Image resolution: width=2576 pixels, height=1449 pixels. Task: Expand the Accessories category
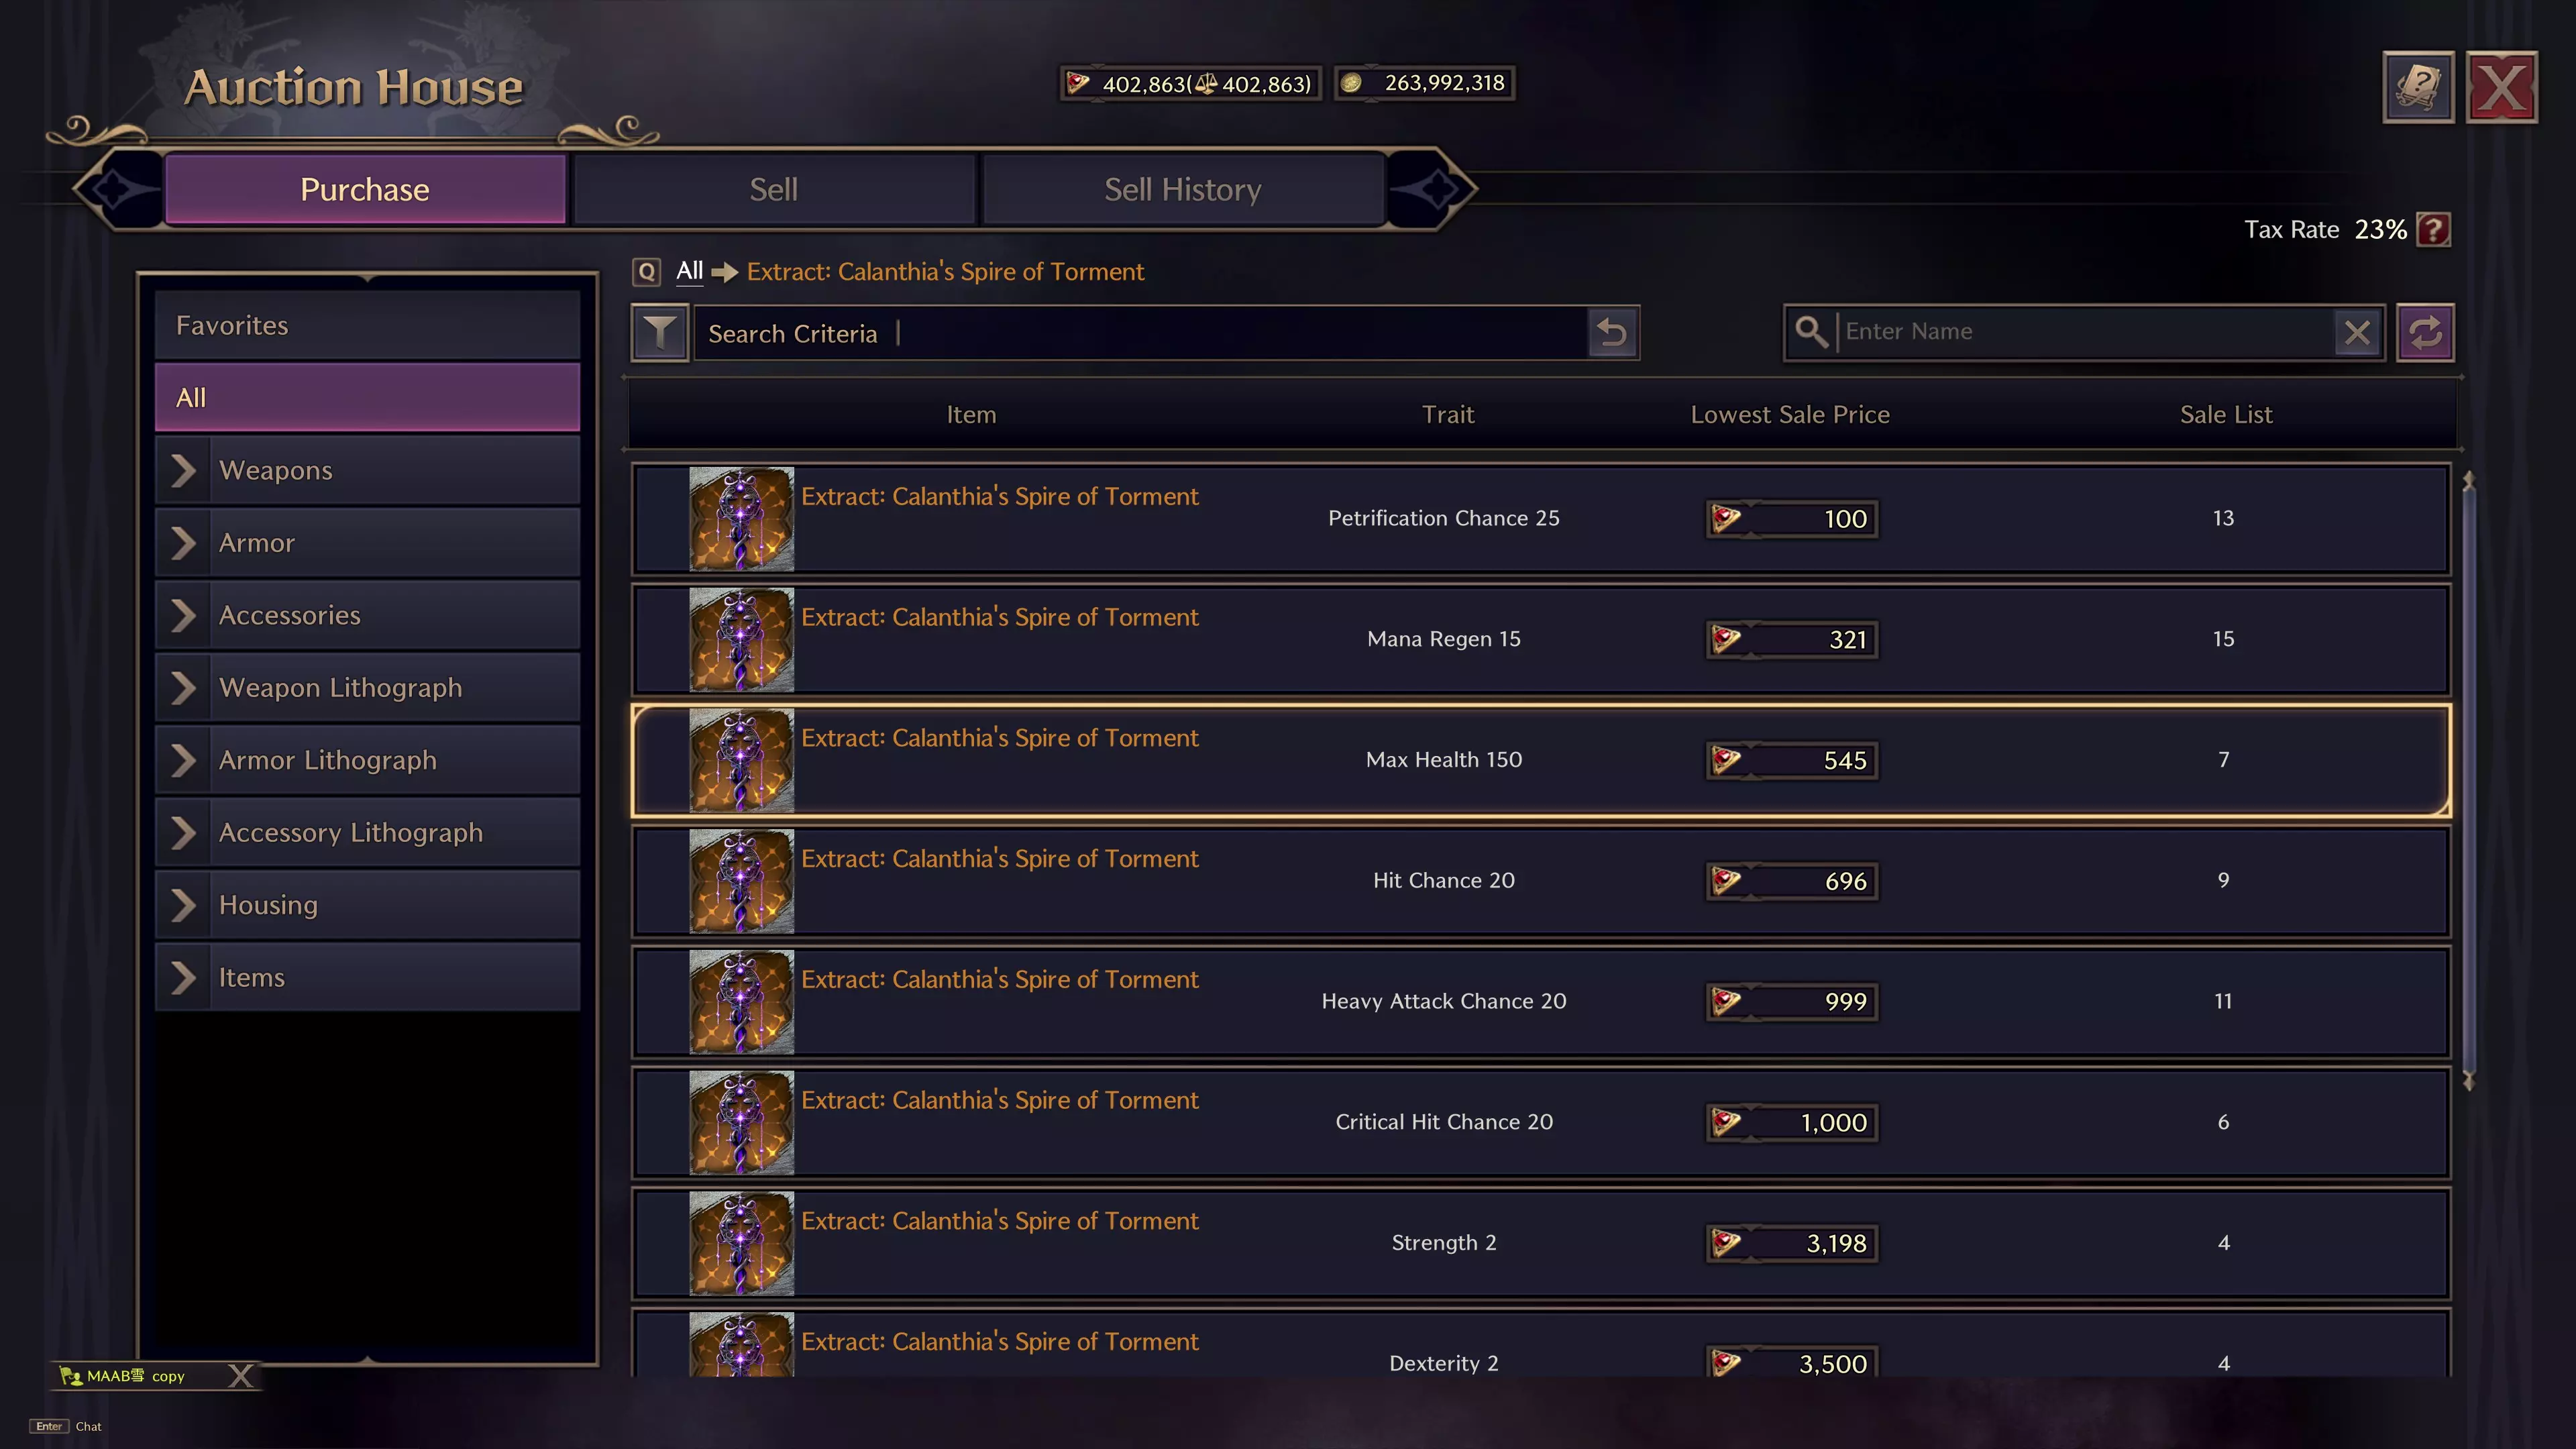[184, 615]
